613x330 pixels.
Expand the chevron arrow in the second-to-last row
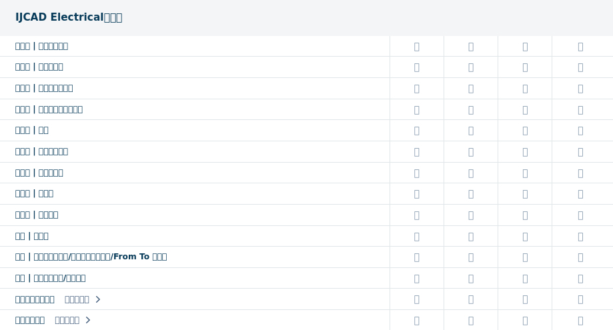pos(98,299)
